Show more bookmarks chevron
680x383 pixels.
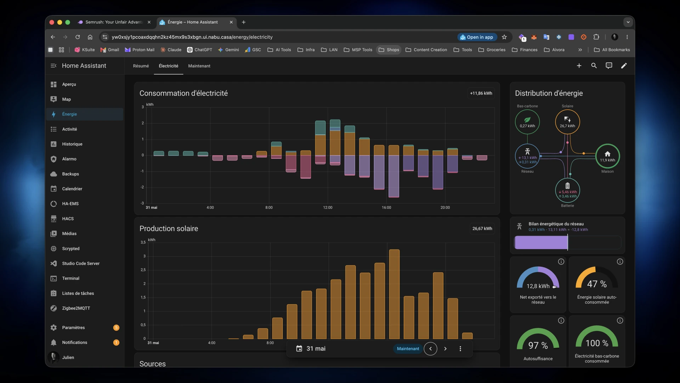(x=580, y=50)
